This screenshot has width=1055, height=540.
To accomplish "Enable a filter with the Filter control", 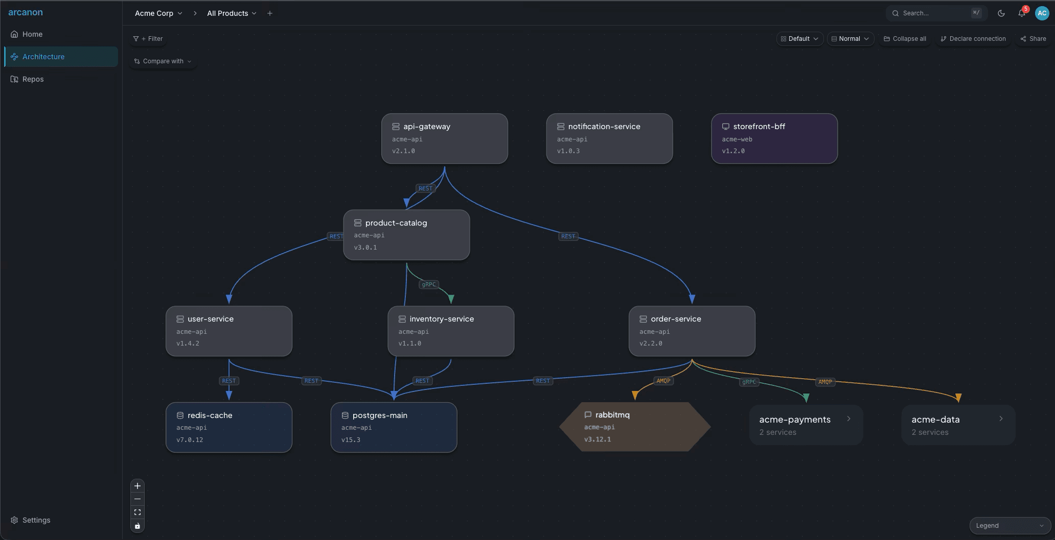I will (148, 38).
